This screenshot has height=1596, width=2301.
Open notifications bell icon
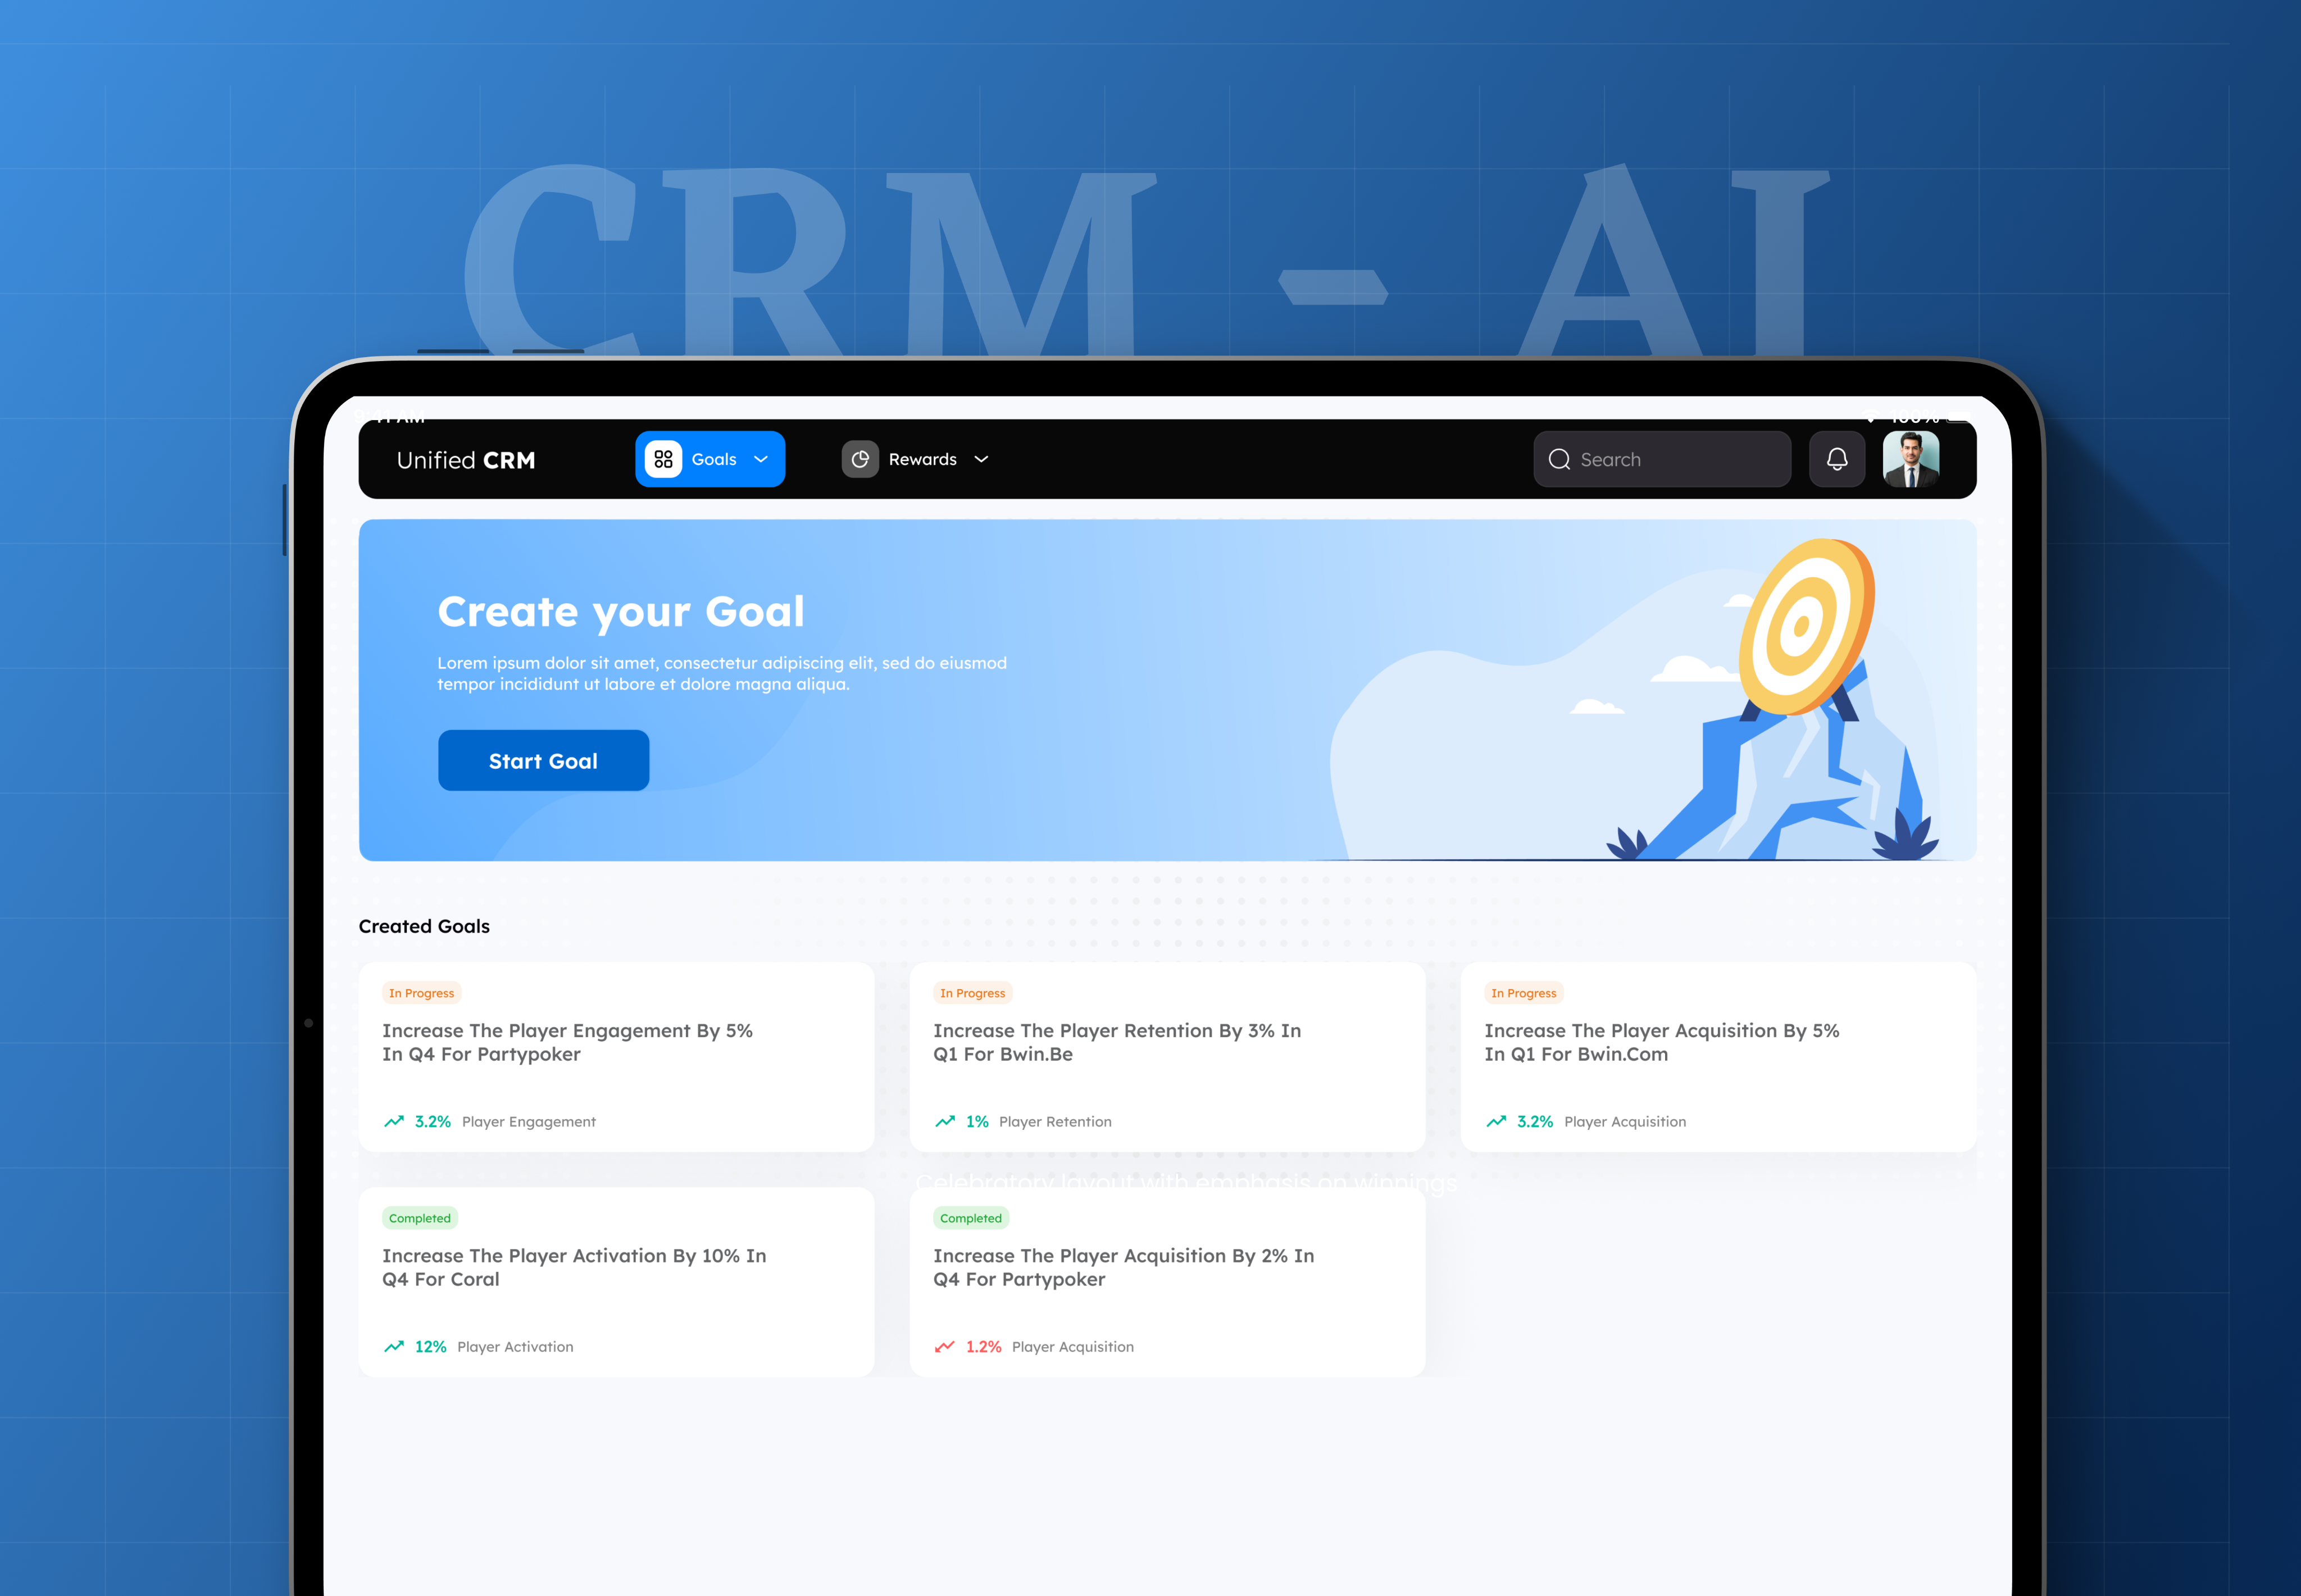[x=1837, y=459]
